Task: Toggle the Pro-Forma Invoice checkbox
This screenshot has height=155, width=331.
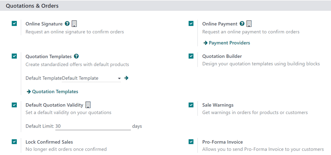Action: tap(191, 142)
